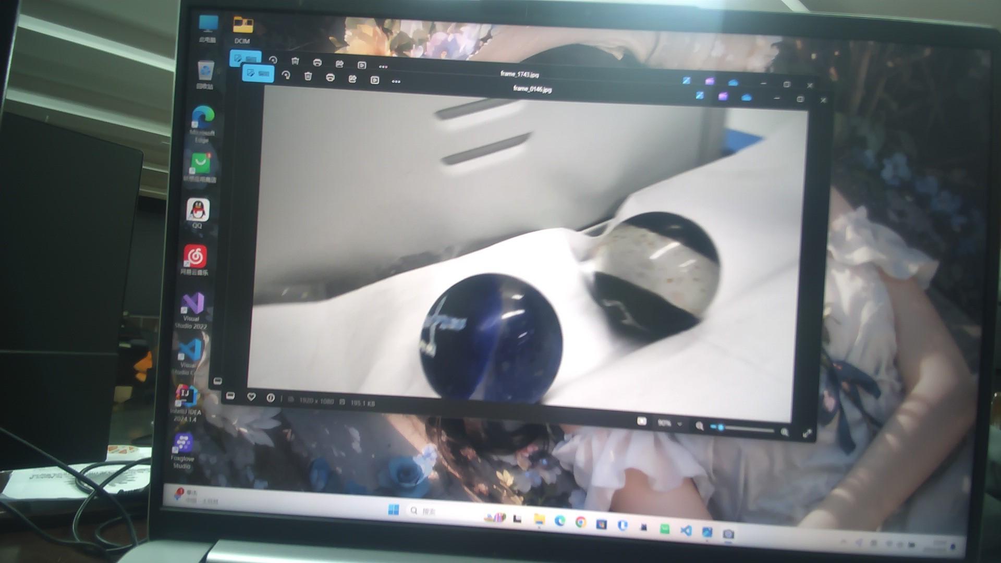Click trash icon in frame_1743.jpg window
Viewport: 1001px width, 563px height.
pyautogui.click(x=295, y=62)
